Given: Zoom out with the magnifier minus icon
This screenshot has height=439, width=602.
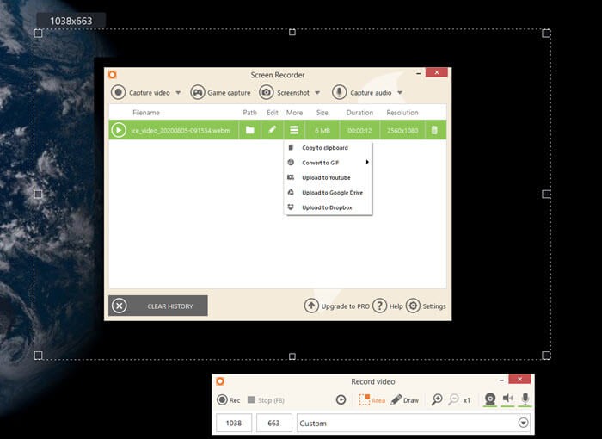Looking at the screenshot, I should point(453,399).
